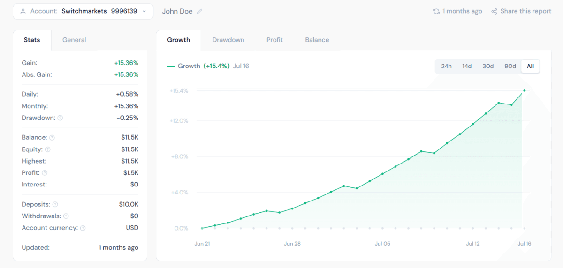Select the All time range
Viewport: 563px width, 268px height.
pos(530,66)
